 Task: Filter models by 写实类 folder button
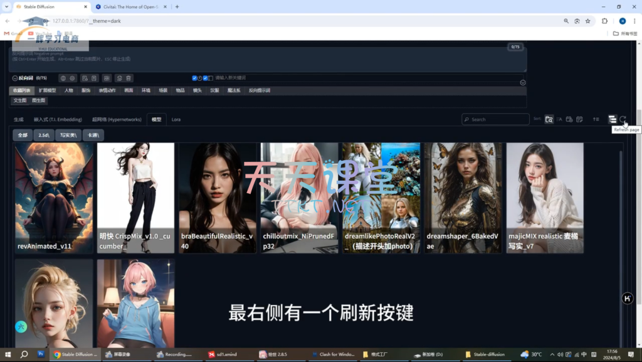click(68, 135)
